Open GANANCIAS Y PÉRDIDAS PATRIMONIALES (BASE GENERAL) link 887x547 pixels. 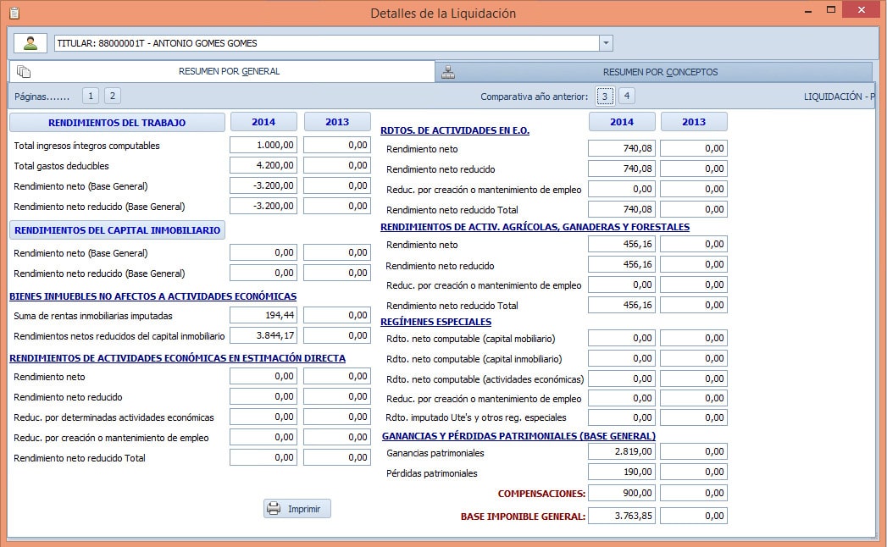[518, 436]
